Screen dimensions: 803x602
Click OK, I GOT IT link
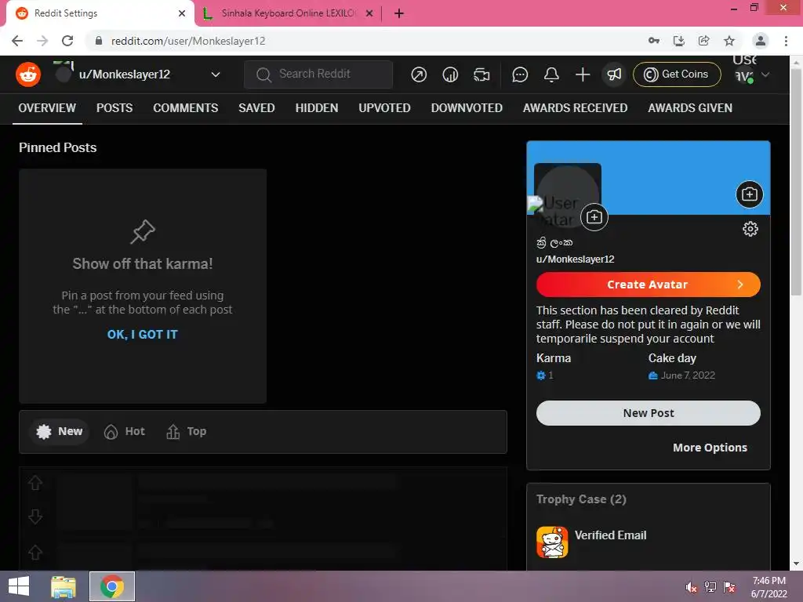click(x=143, y=334)
